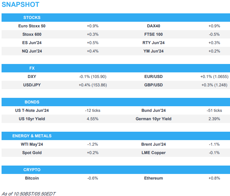
Task: Click the SNAPSHOT title
Action: point(20,5)
